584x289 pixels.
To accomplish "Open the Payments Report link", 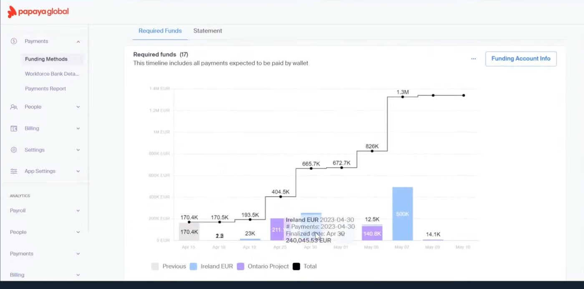I will tap(45, 89).
